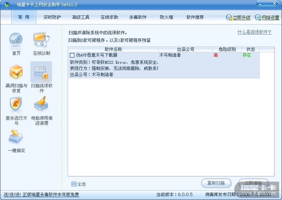Tick the 伪AVP恶意木马下载器 checkbox
Image resolution: width=282 pixels, height=200 pixels.
coord(72,55)
